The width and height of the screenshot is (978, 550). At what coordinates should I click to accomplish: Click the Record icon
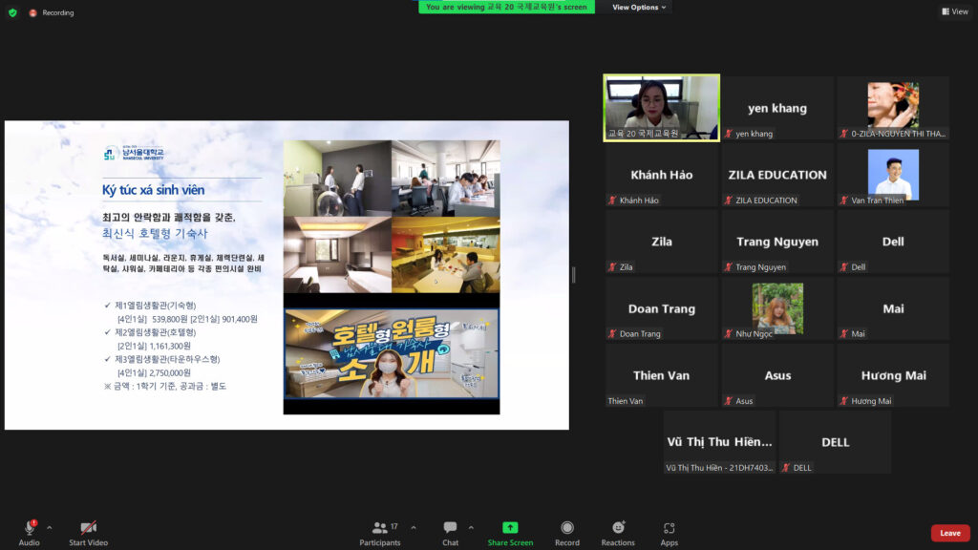pos(567,531)
